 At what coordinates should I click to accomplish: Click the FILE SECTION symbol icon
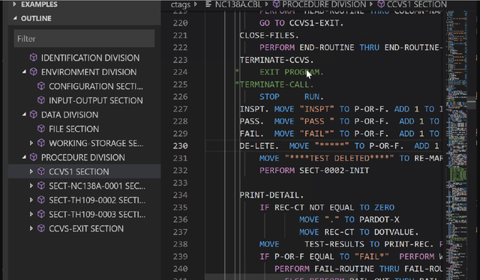tap(41, 129)
